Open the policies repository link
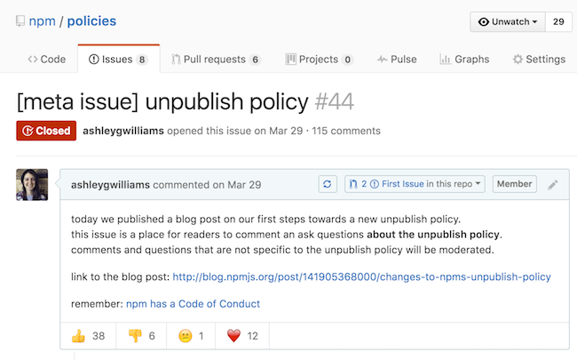This screenshot has height=360, width=577. (x=91, y=21)
